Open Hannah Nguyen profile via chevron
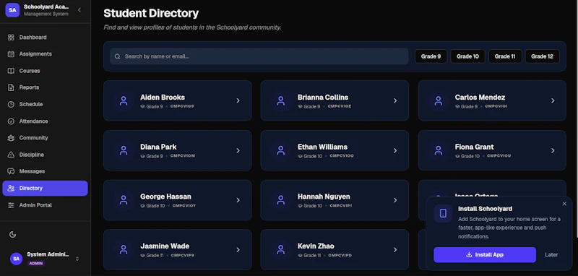 click(x=395, y=200)
